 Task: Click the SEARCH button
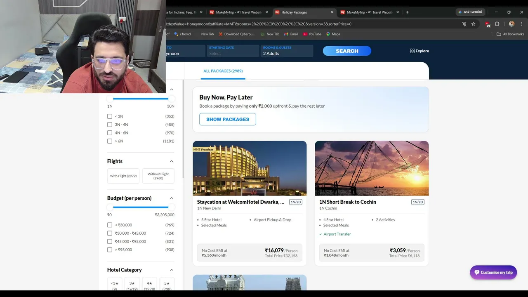(347, 51)
